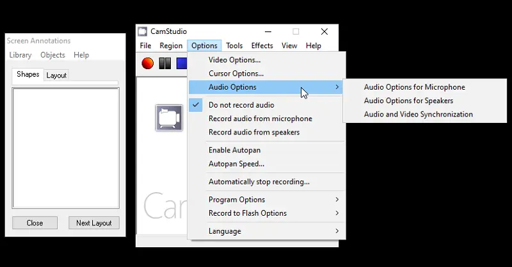Enable Record audio from microphone
This screenshot has width=512, height=267.
(266, 118)
